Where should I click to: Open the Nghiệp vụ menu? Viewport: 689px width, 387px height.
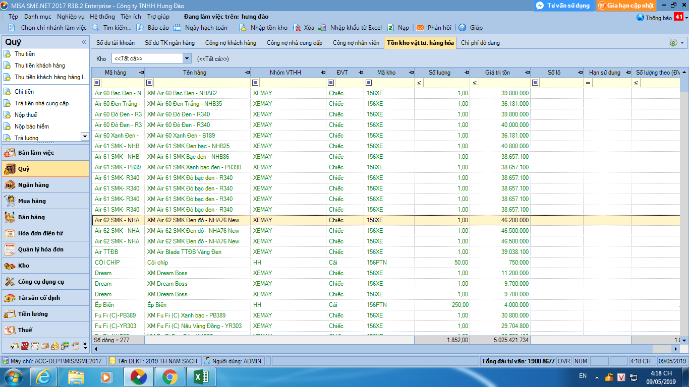pyautogui.click(x=71, y=17)
